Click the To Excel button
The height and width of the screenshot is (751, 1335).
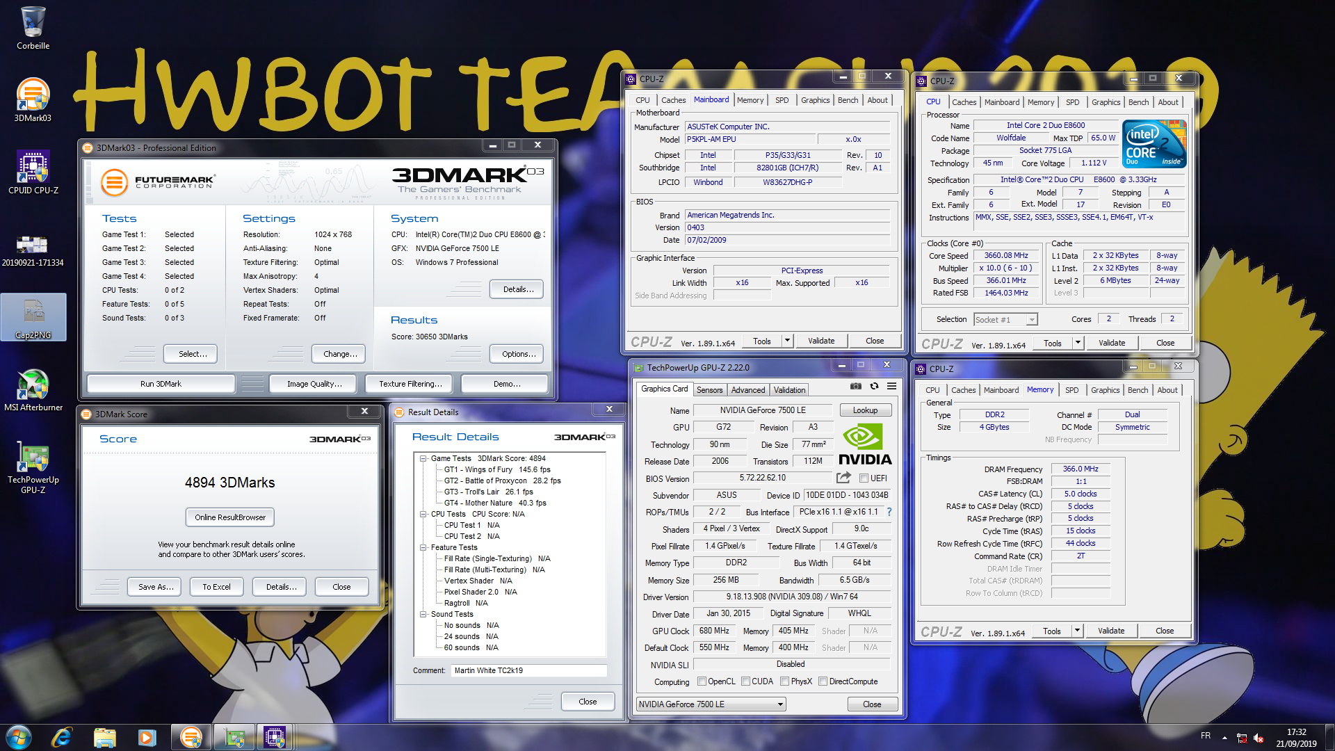216,587
